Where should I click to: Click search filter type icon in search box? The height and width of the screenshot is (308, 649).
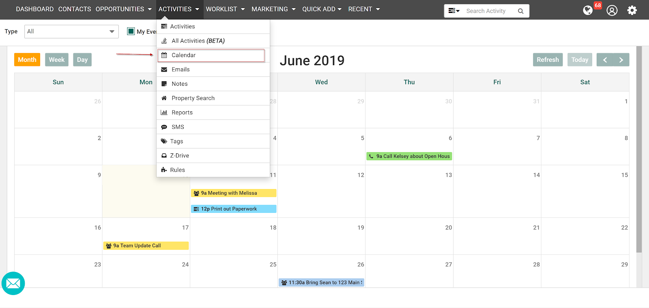pyautogui.click(x=453, y=11)
